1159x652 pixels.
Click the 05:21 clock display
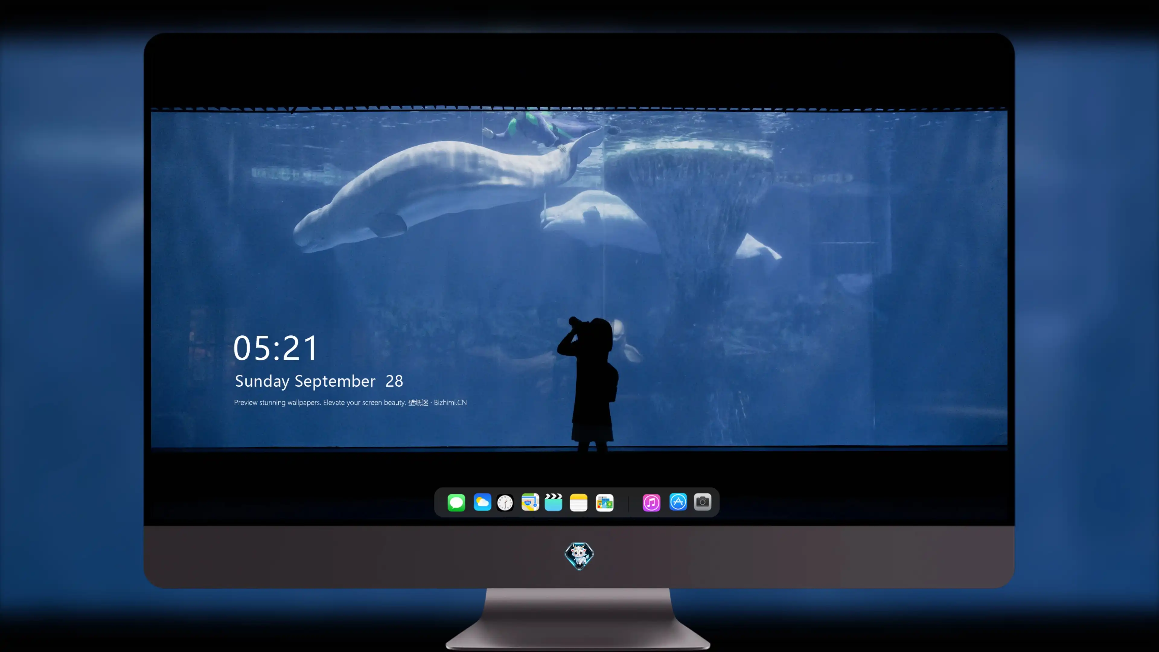coord(275,348)
